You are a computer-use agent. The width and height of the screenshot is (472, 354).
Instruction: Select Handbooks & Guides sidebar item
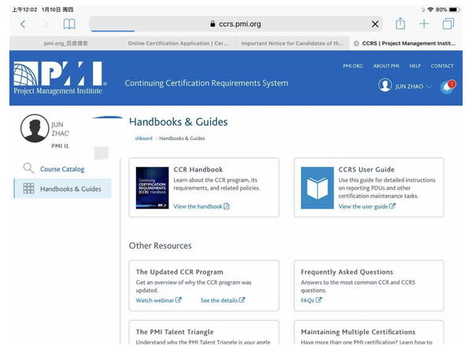63,189
